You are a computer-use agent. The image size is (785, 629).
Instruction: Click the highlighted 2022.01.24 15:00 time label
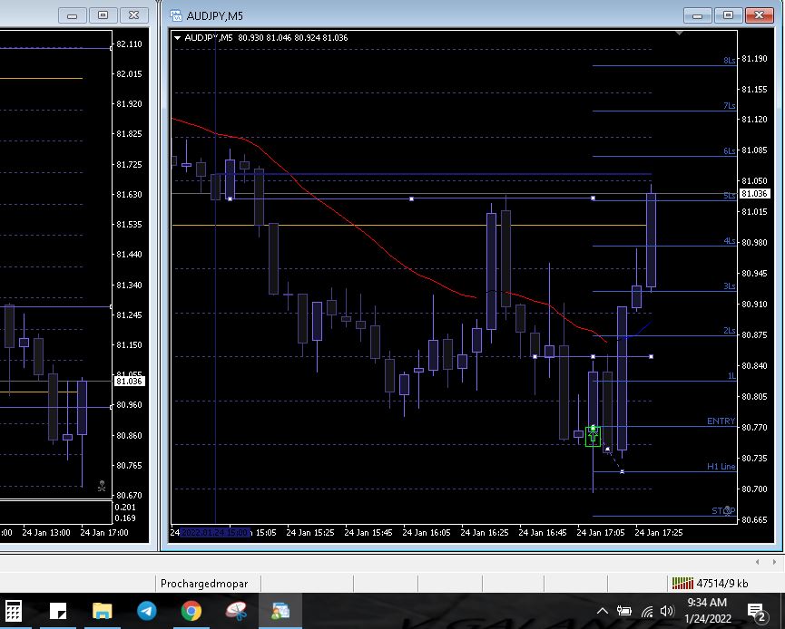click(x=214, y=533)
